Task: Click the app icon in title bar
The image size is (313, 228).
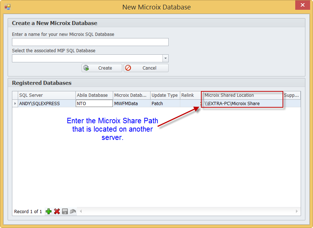Action: 8,7
